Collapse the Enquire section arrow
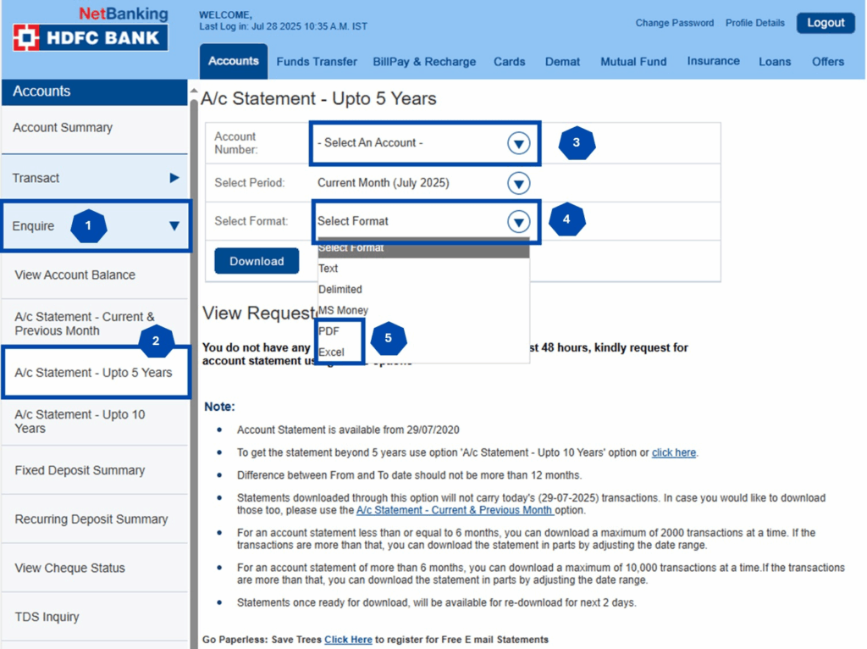867x649 pixels. 174,226
